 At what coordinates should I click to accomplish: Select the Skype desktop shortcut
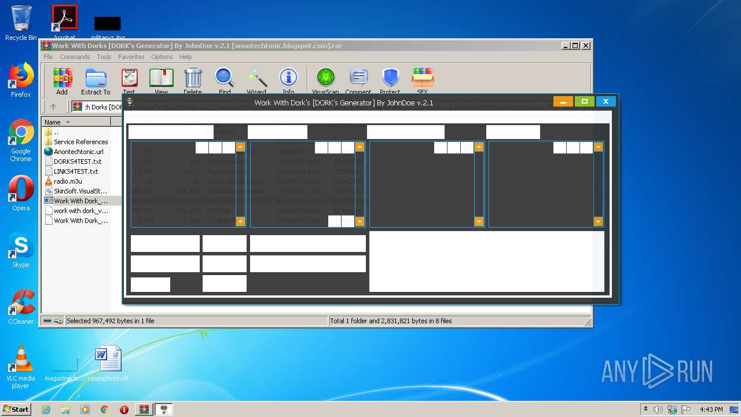click(21, 250)
